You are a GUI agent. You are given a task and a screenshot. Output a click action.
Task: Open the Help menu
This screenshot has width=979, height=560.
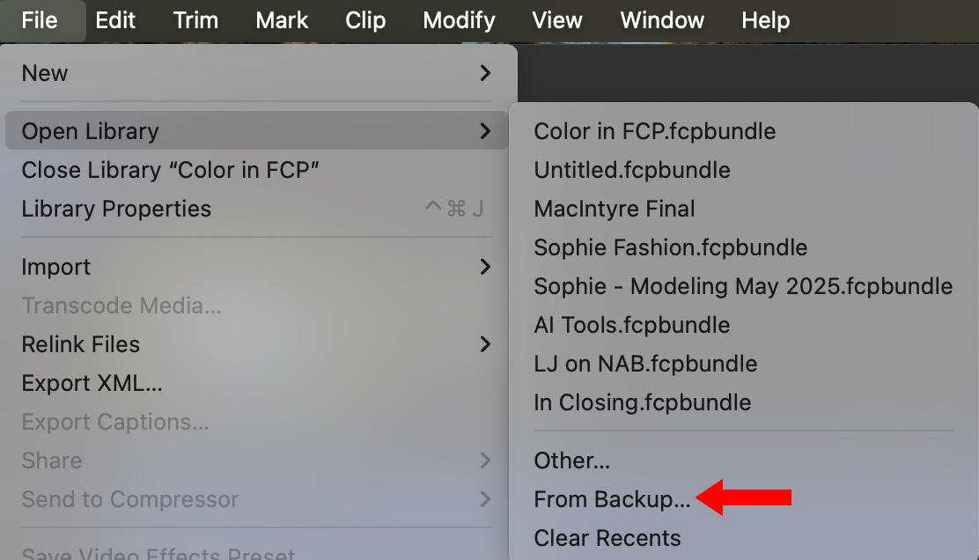765,20
